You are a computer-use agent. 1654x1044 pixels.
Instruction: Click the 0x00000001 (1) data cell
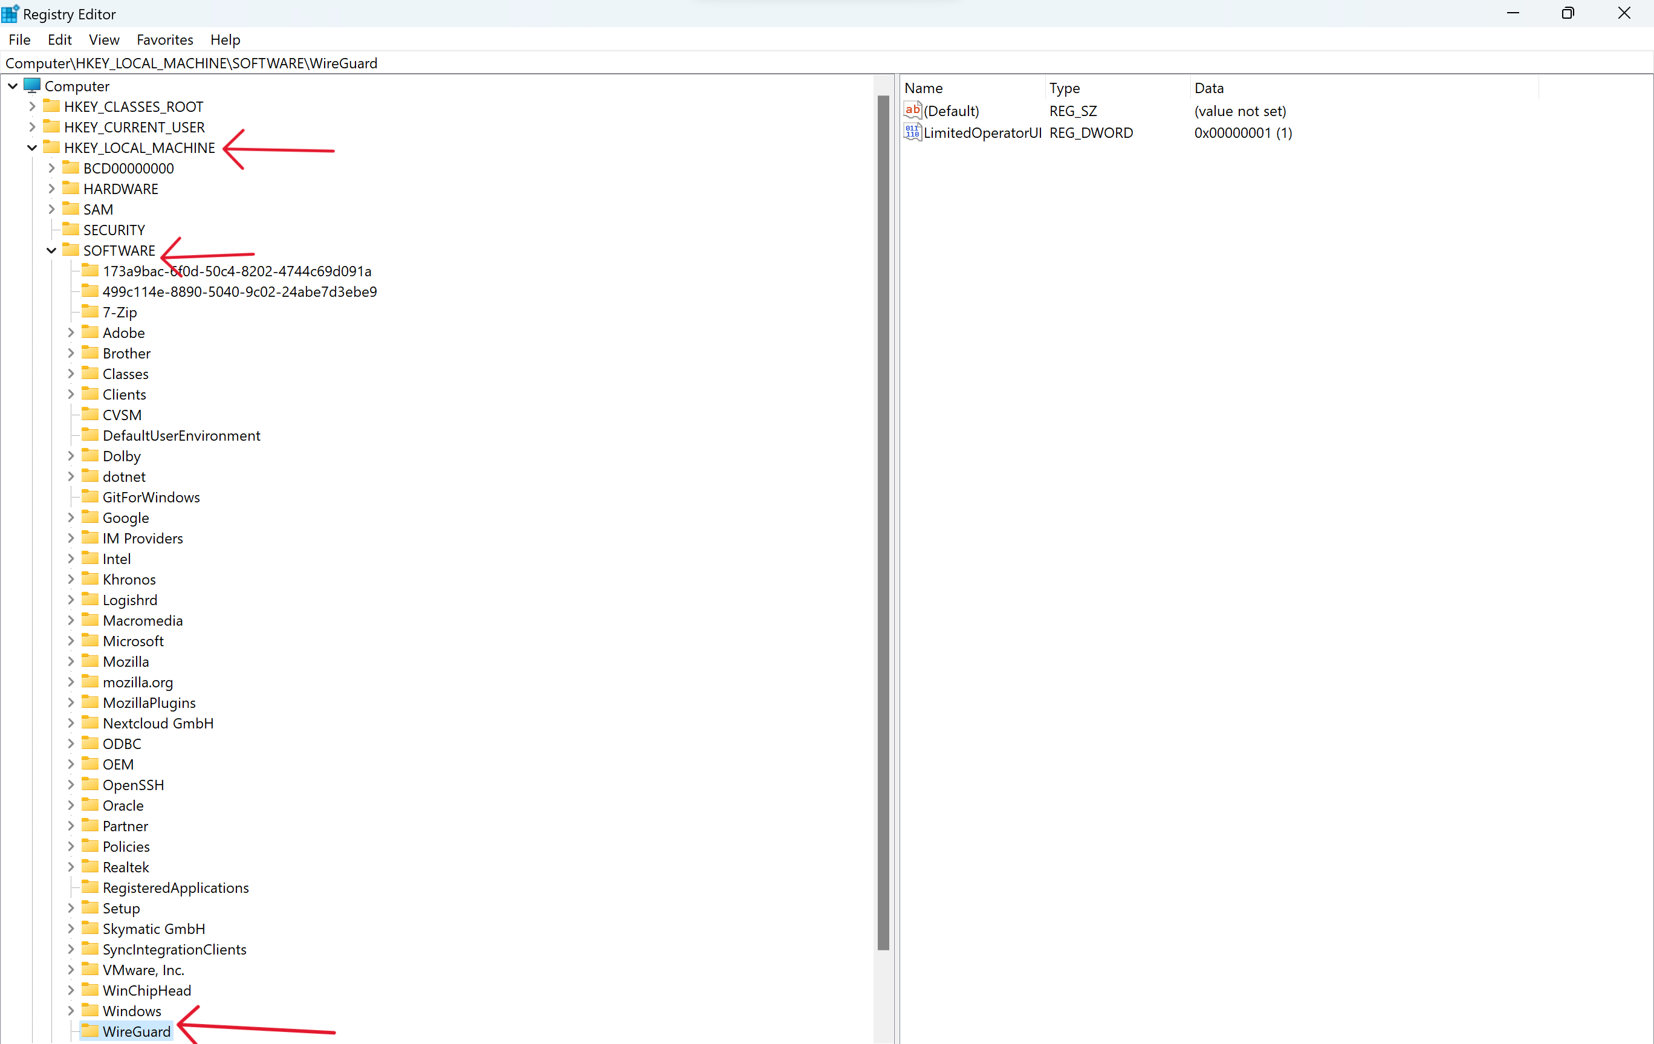1244,132
